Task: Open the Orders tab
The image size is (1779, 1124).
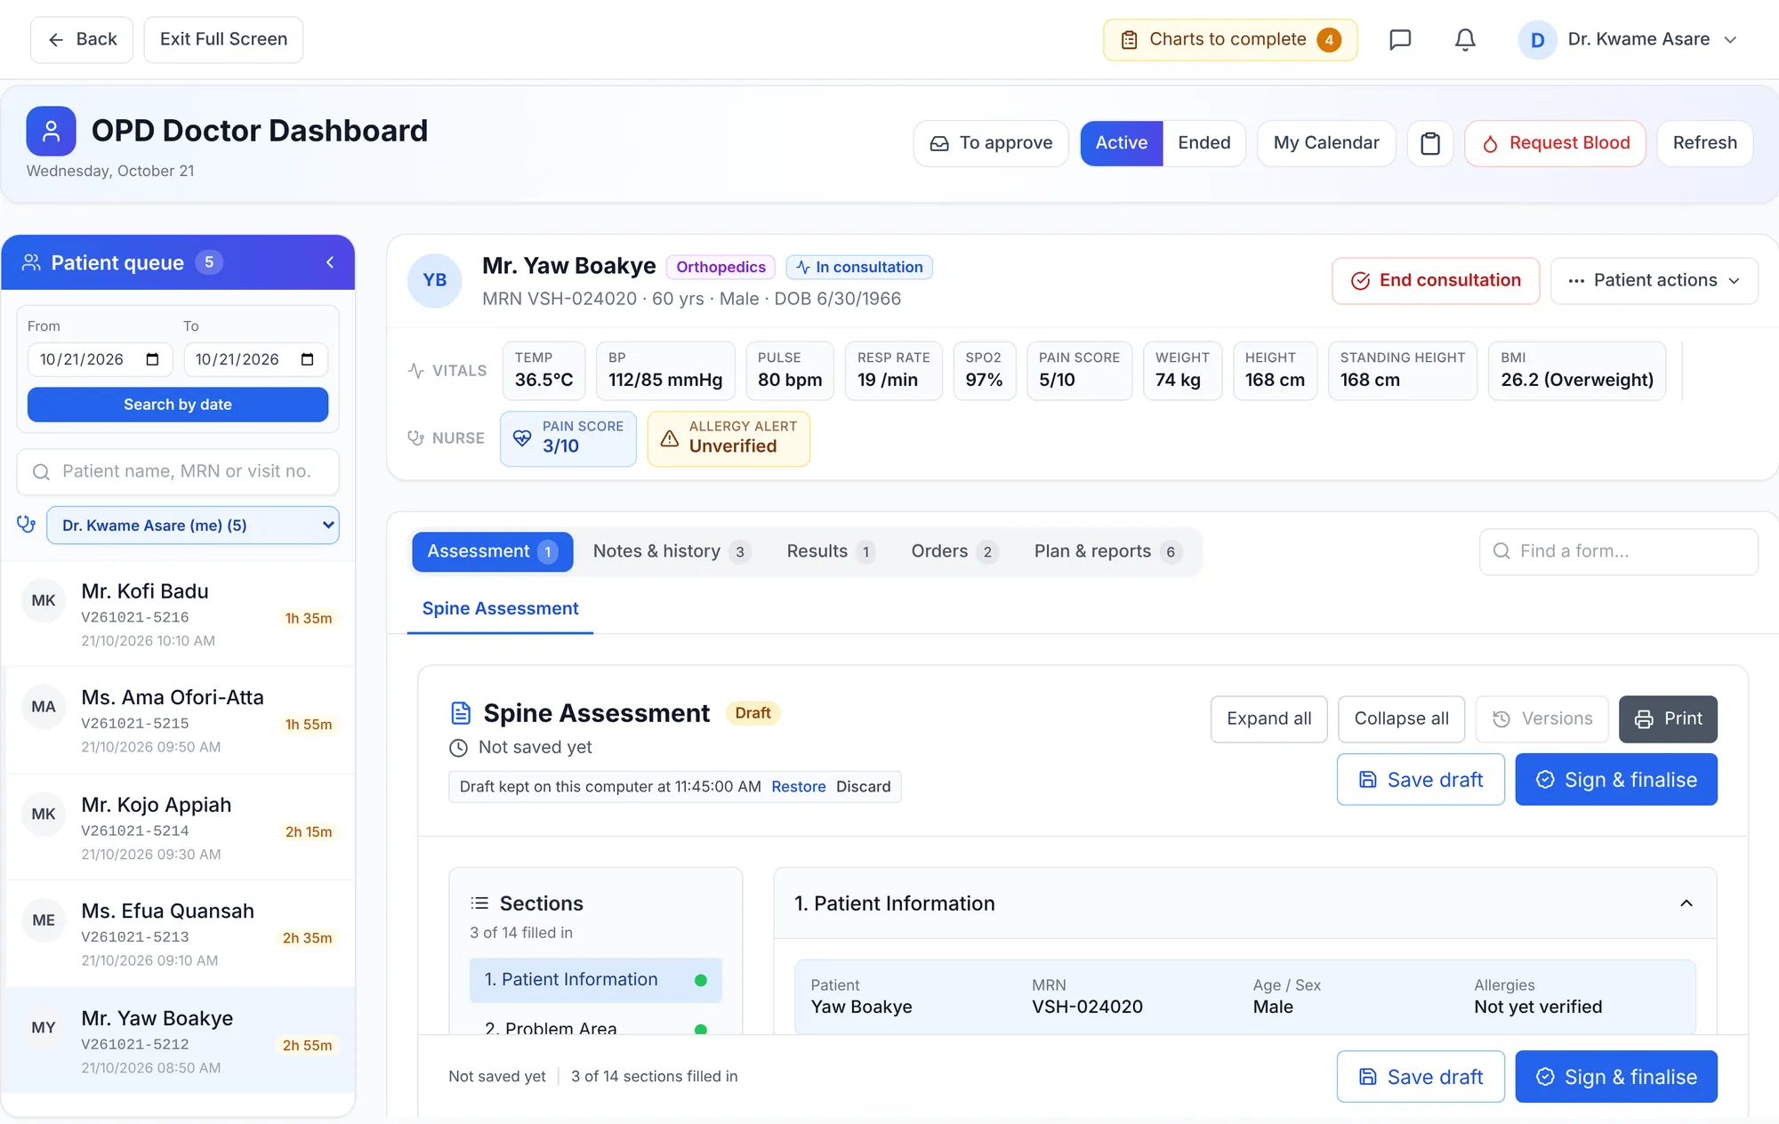Action: [x=954, y=551]
